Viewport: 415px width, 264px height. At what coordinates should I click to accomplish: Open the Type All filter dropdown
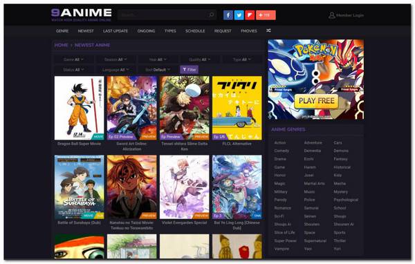tap(241, 59)
